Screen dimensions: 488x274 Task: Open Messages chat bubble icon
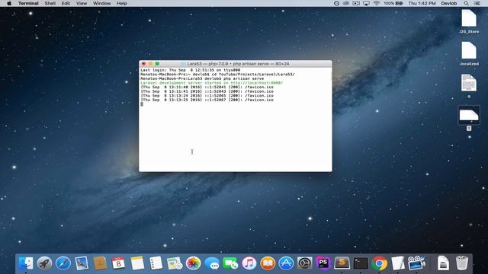click(x=212, y=263)
